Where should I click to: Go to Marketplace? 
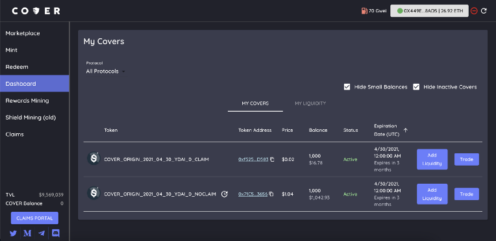coord(34,33)
